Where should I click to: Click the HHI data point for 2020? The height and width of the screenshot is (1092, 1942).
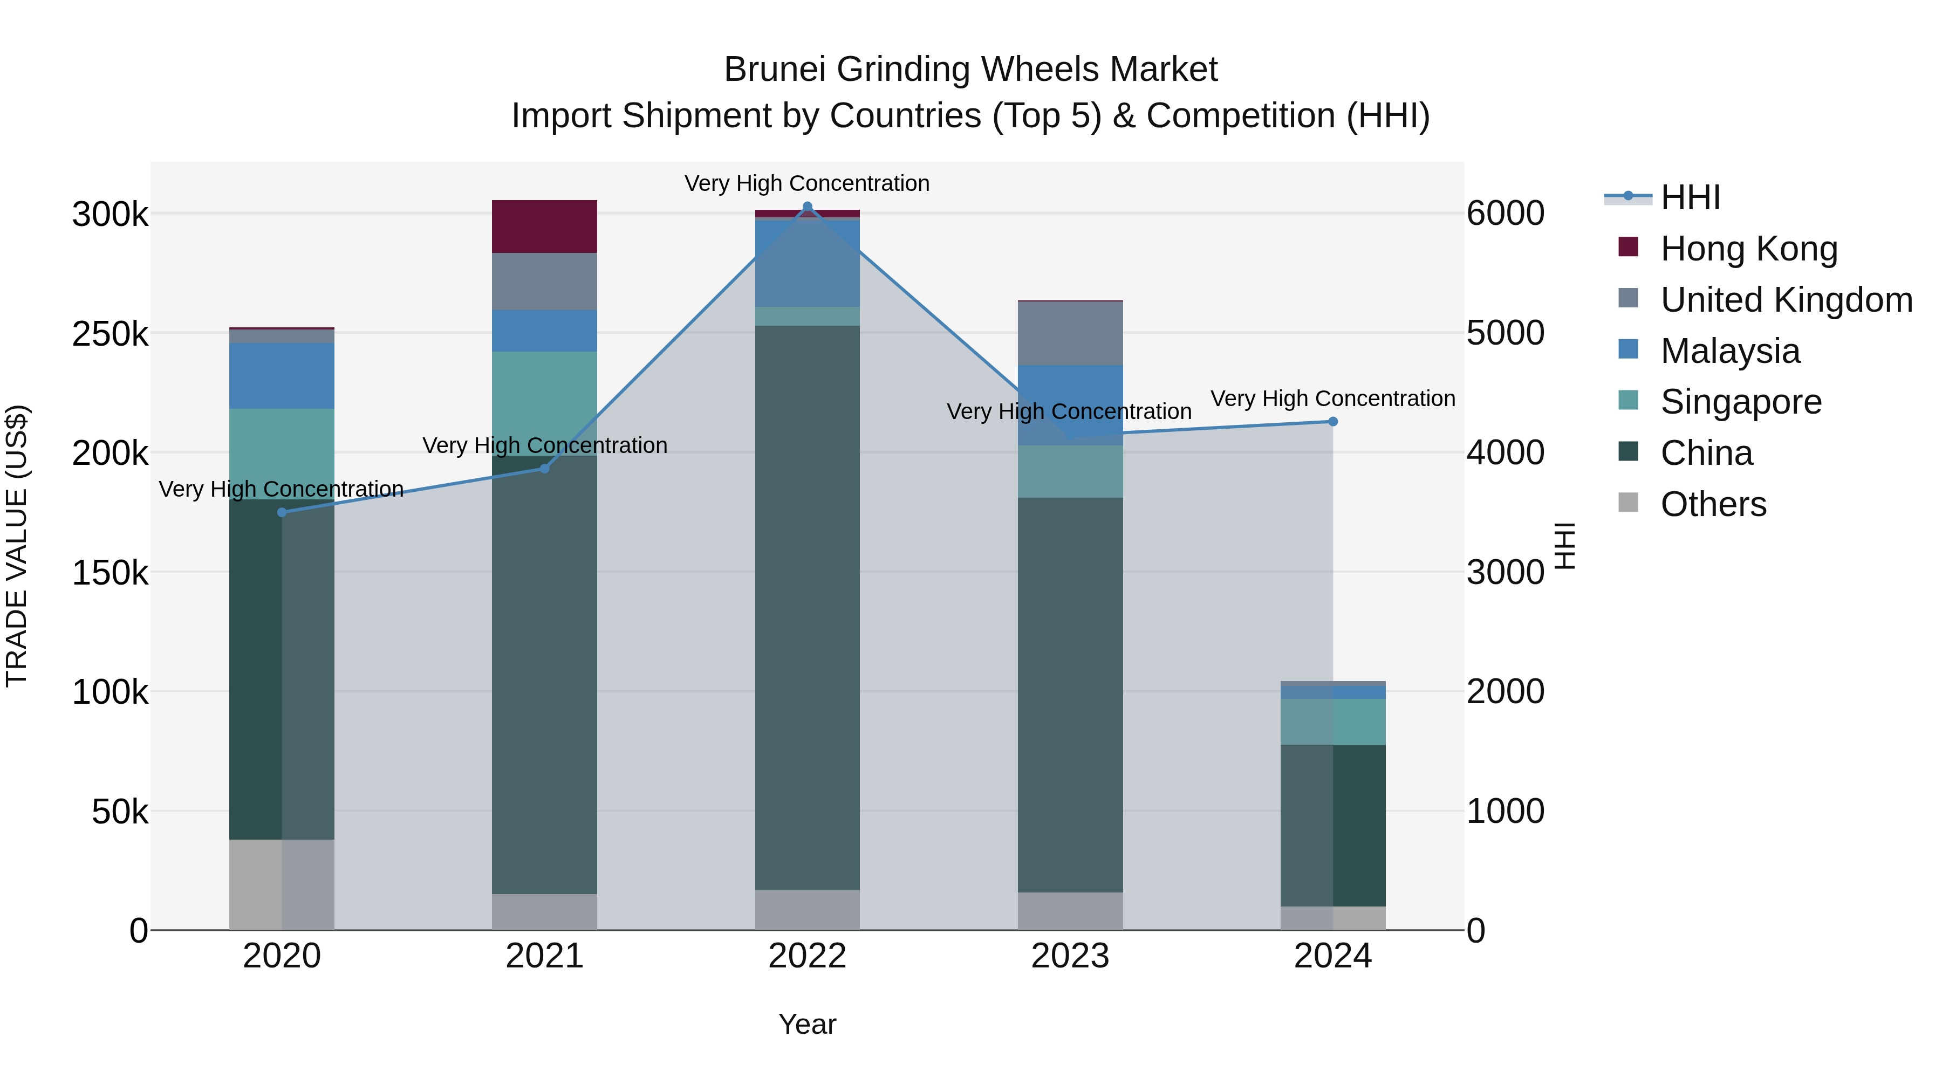point(282,512)
